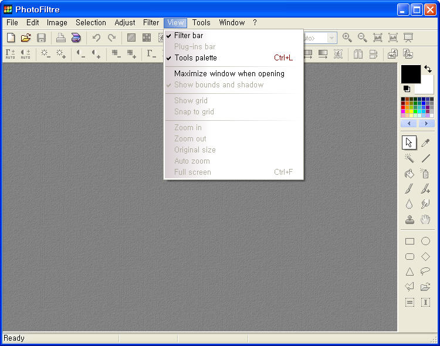Click the New document icon
This screenshot has width=440, height=346.
click(11, 38)
